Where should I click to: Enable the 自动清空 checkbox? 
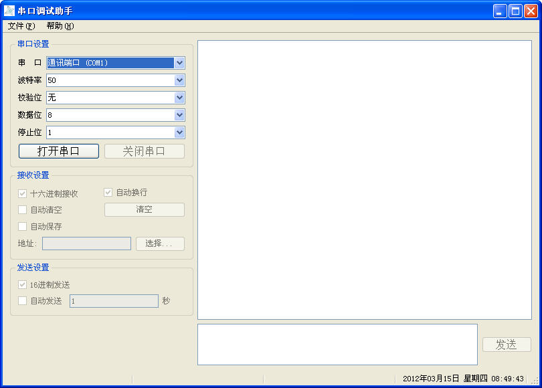click(23, 209)
